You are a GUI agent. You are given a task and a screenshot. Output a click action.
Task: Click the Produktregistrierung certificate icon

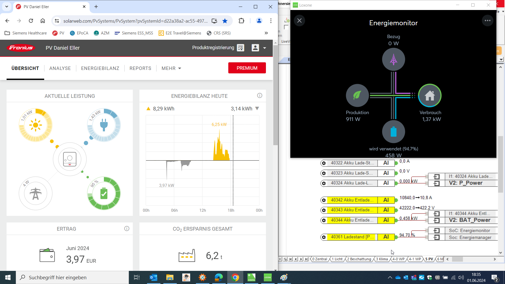[x=240, y=48]
